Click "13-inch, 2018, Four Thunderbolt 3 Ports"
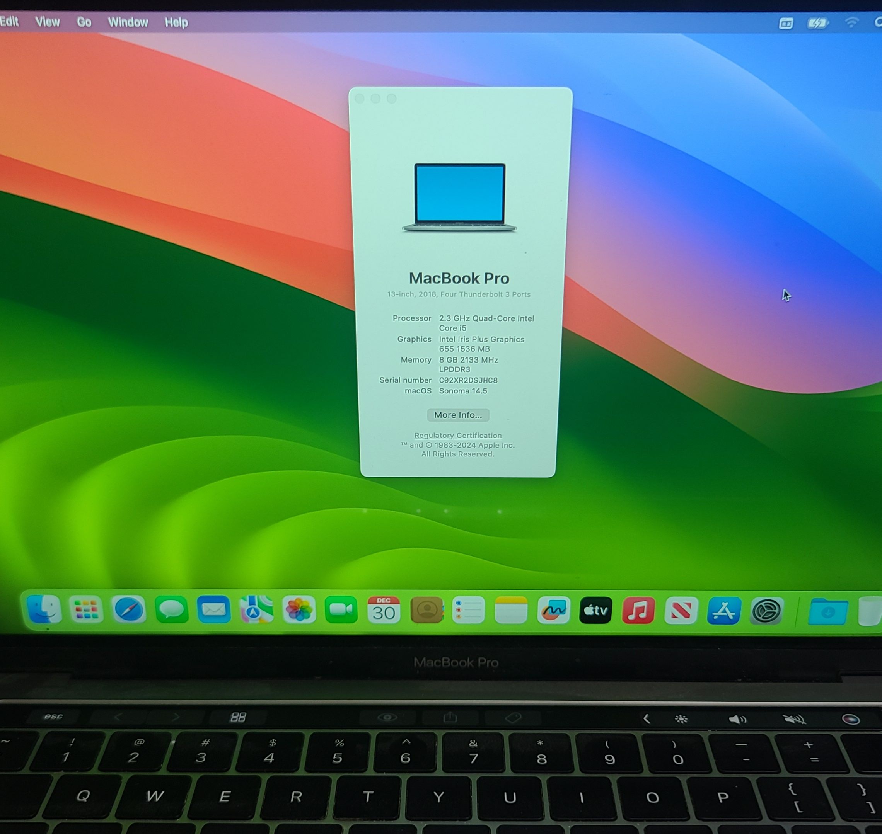 (x=459, y=294)
